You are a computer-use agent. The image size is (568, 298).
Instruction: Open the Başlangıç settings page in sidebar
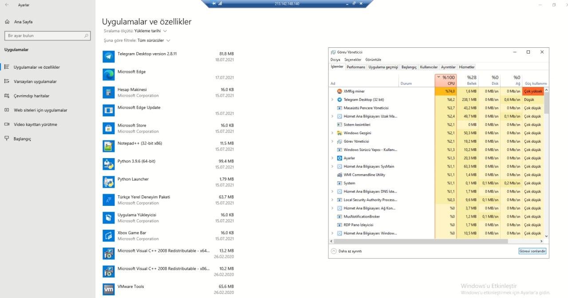tap(22, 139)
